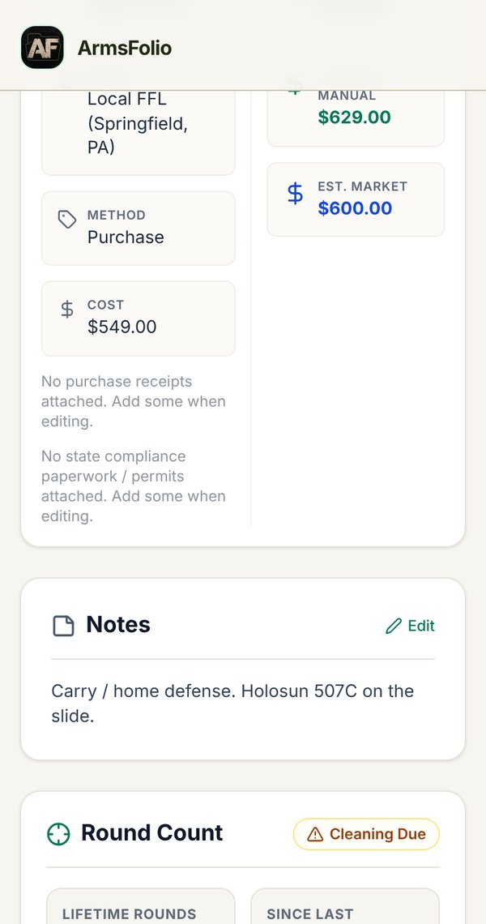Select the $549.00 cost value

pyautogui.click(x=122, y=327)
